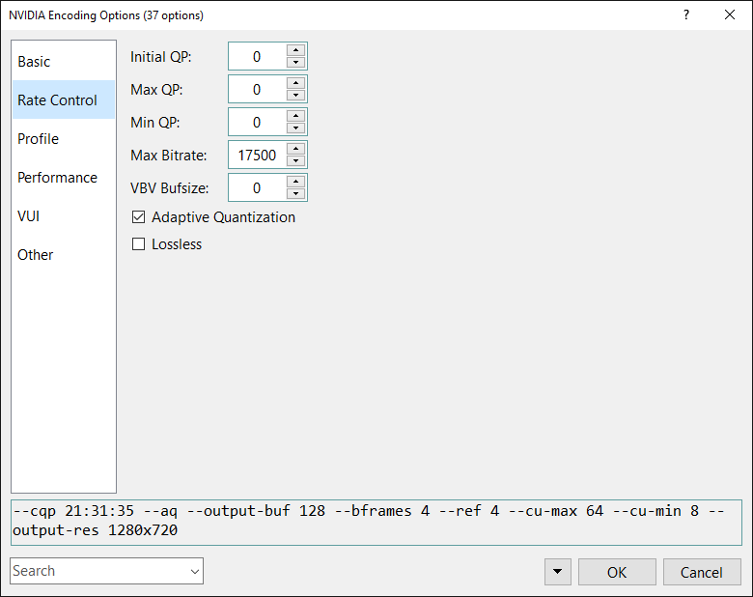Increase the Initial QP value
Viewport: 753px width, 597px height.
coord(295,50)
